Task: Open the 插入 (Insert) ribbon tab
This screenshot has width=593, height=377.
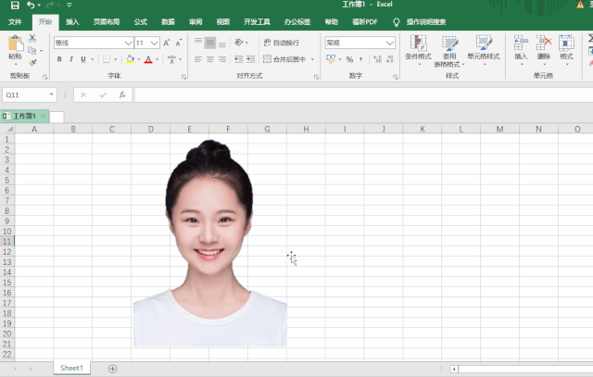Action: [72, 21]
